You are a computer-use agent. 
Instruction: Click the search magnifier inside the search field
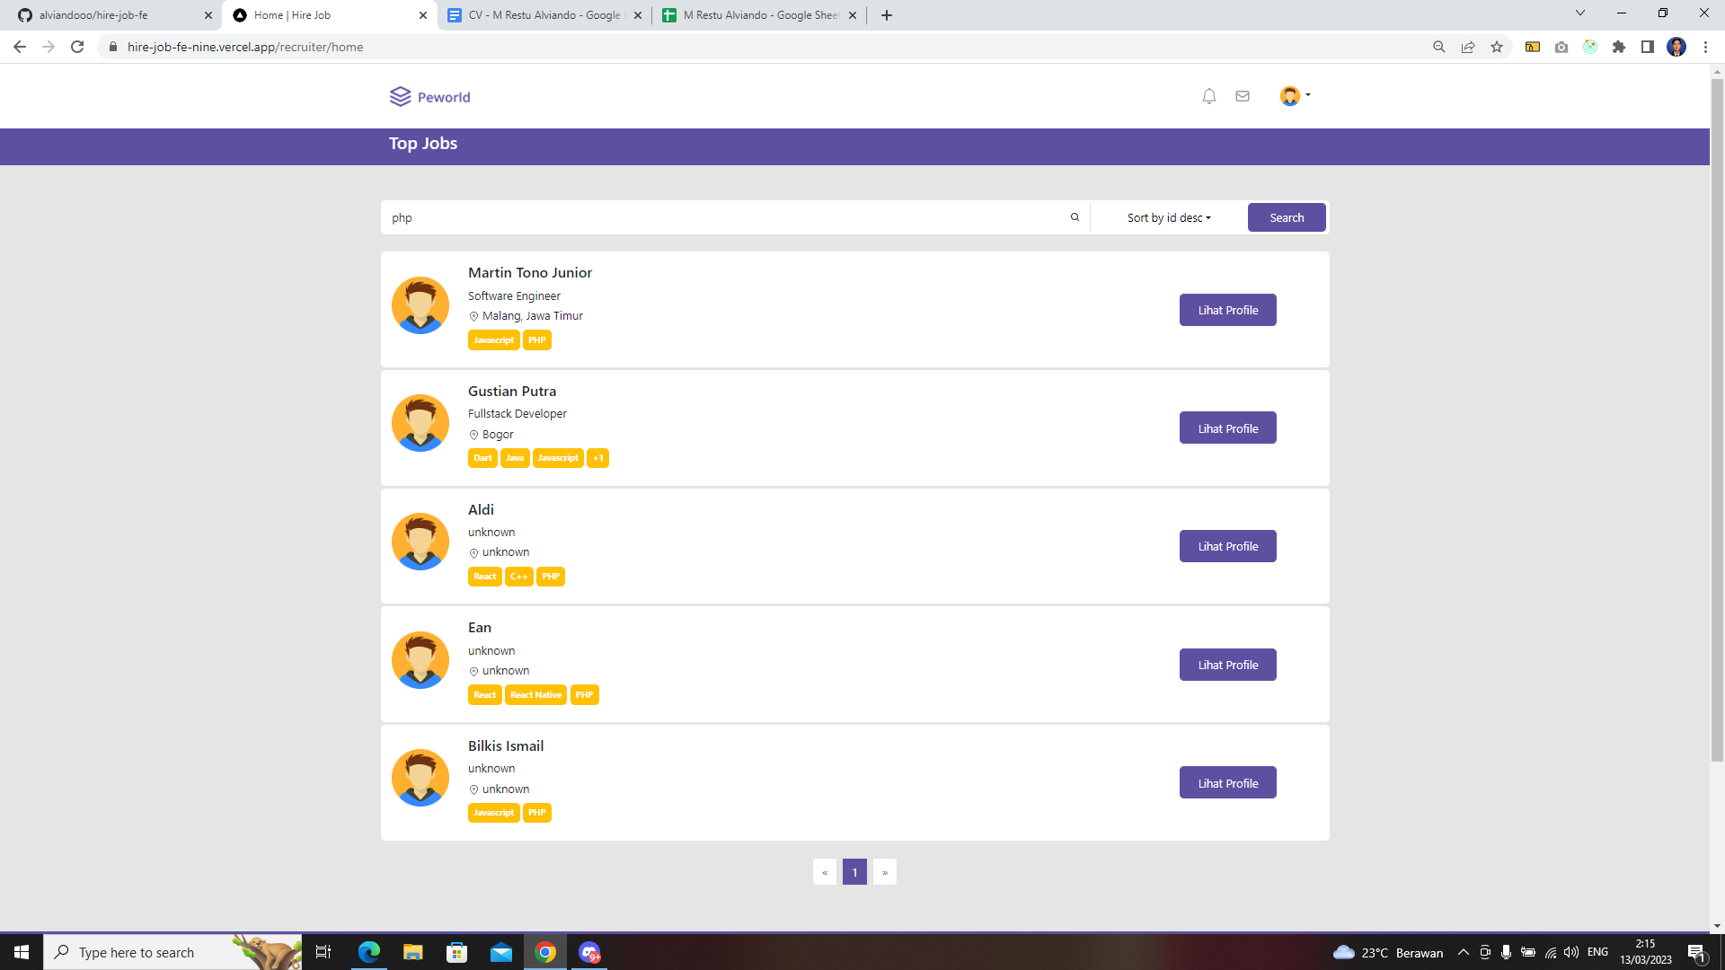point(1075,216)
